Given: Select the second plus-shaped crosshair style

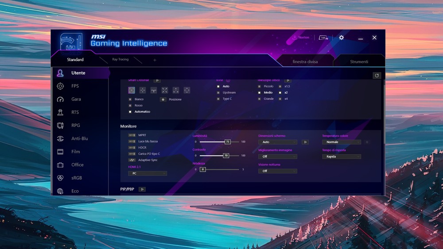Looking at the screenshot, I should 143,90.
